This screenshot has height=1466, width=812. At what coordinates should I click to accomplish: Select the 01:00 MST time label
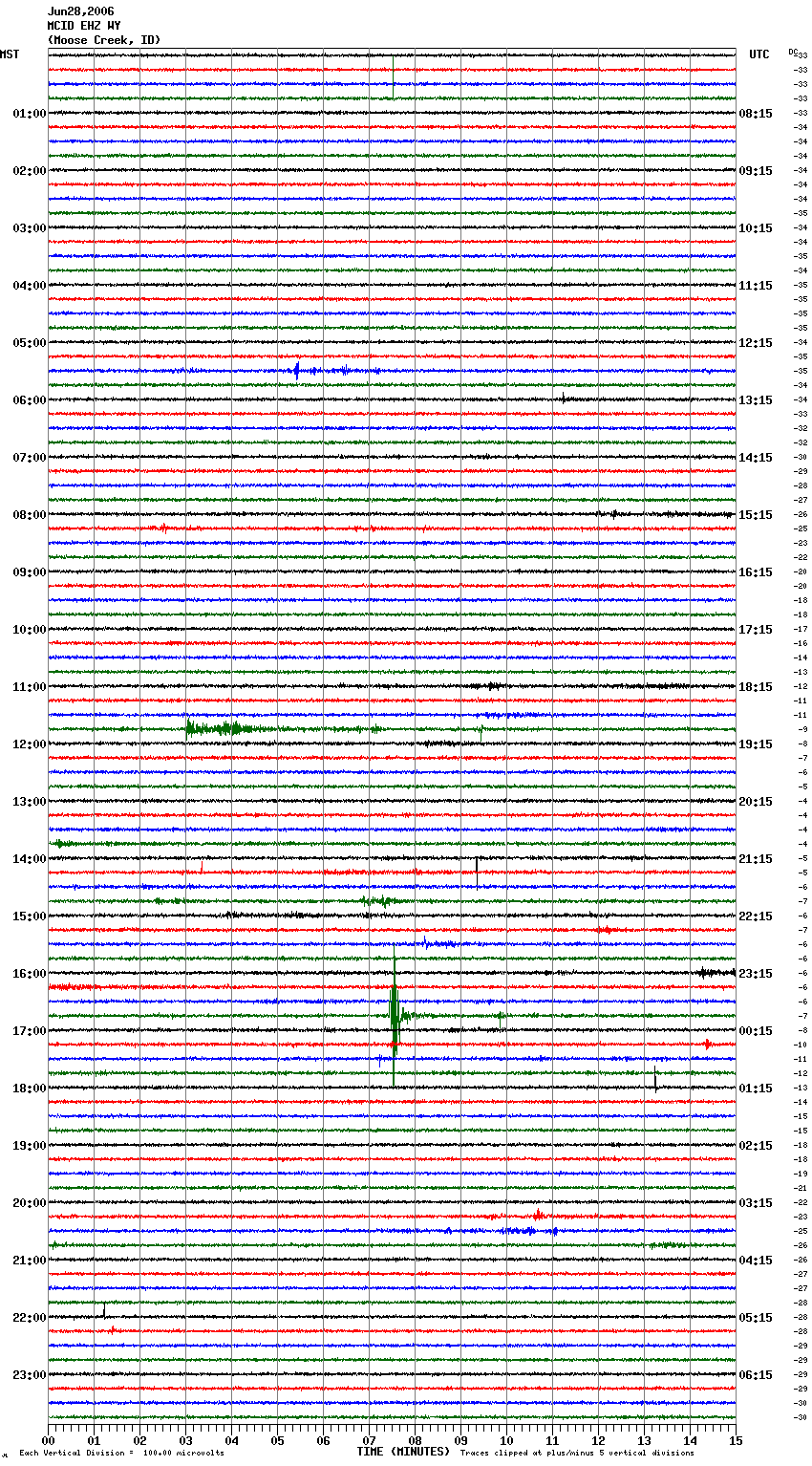click(x=30, y=114)
